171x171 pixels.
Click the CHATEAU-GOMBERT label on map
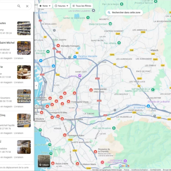click(x=114, y=31)
